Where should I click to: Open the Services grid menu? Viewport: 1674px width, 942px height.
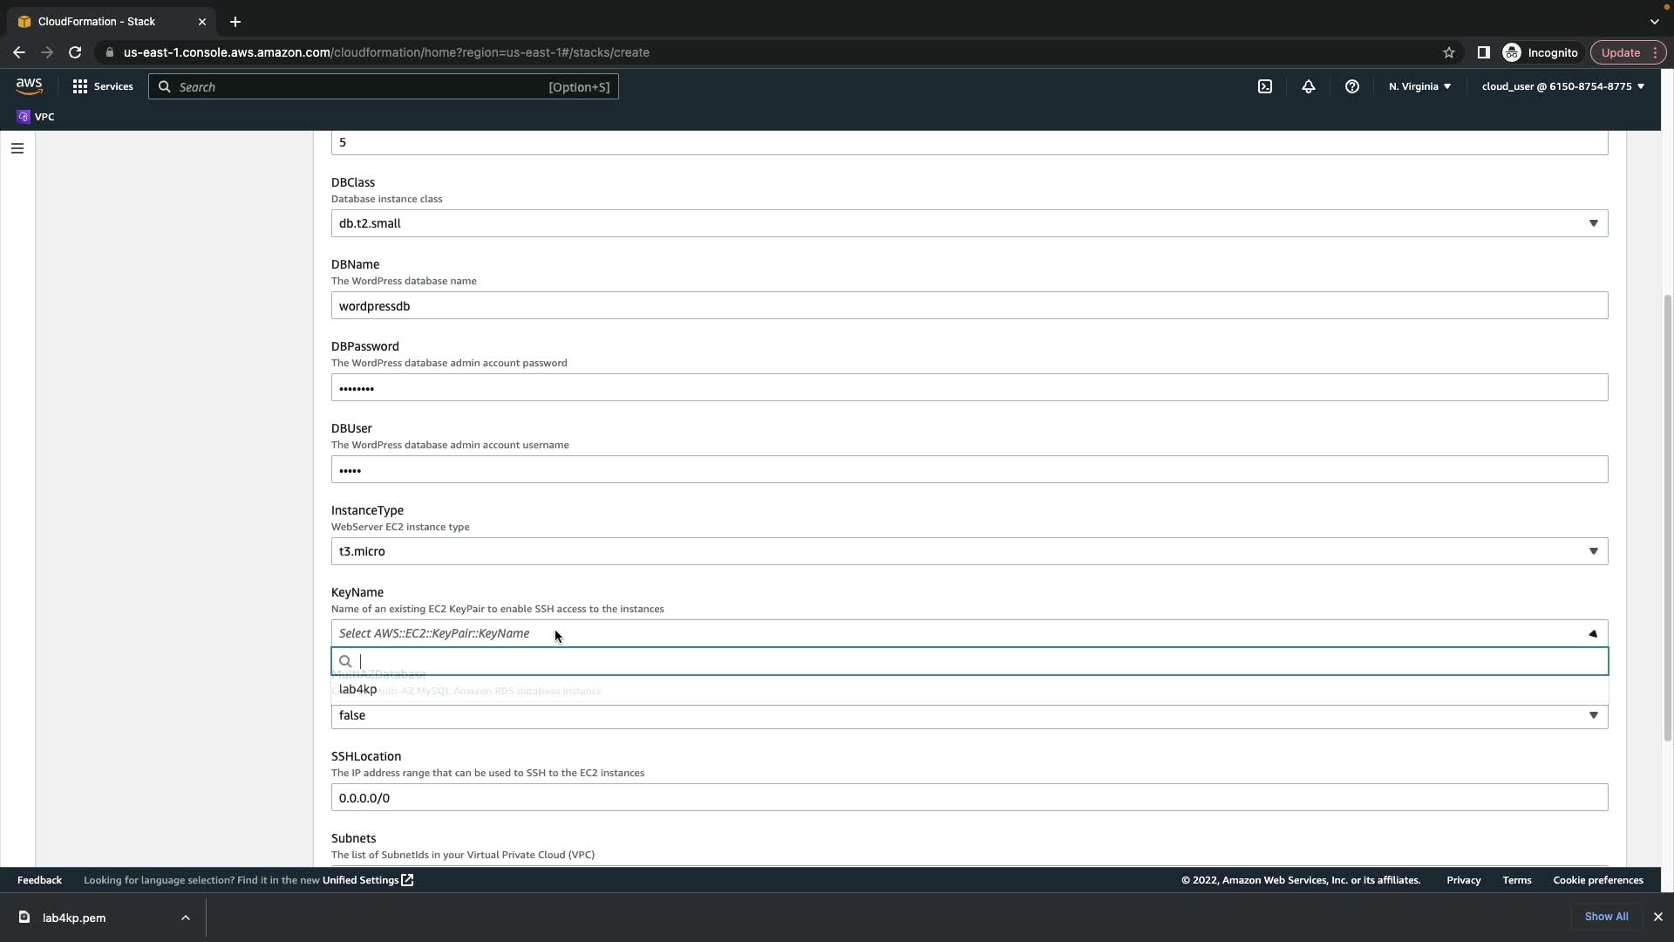103,86
